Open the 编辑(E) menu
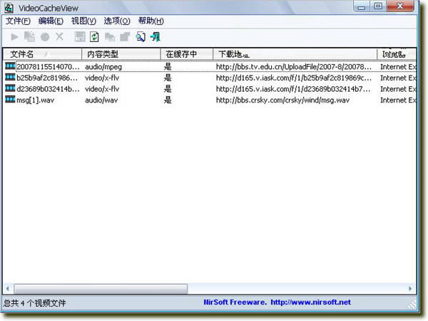The height and width of the screenshot is (321, 428). (x=51, y=21)
